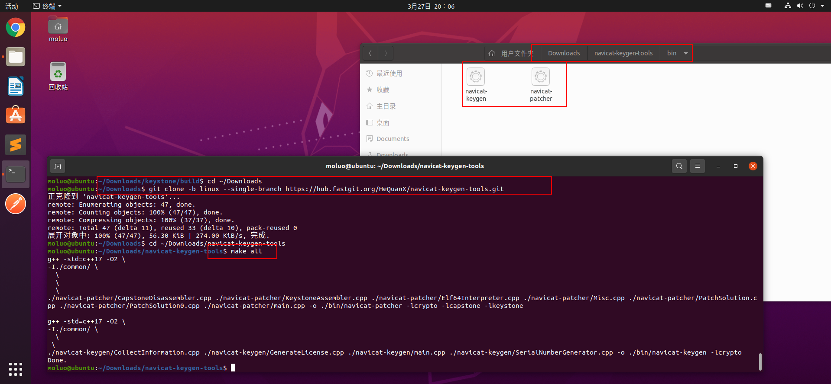831x384 pixels.
Task: Open the 回收站 trash icon on the desktop
Action: (x=58, y=77)
